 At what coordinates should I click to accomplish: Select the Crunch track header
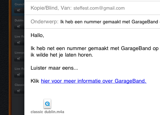point(18,8)
